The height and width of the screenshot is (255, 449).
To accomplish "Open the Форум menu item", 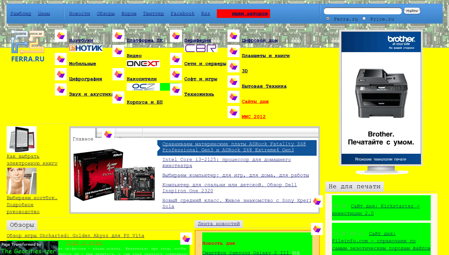I will tap(129, 14).
